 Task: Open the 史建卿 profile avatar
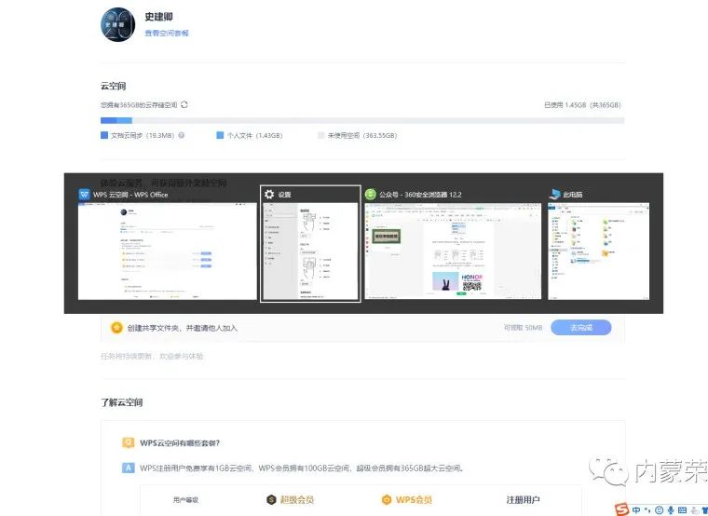coord(117,24)
